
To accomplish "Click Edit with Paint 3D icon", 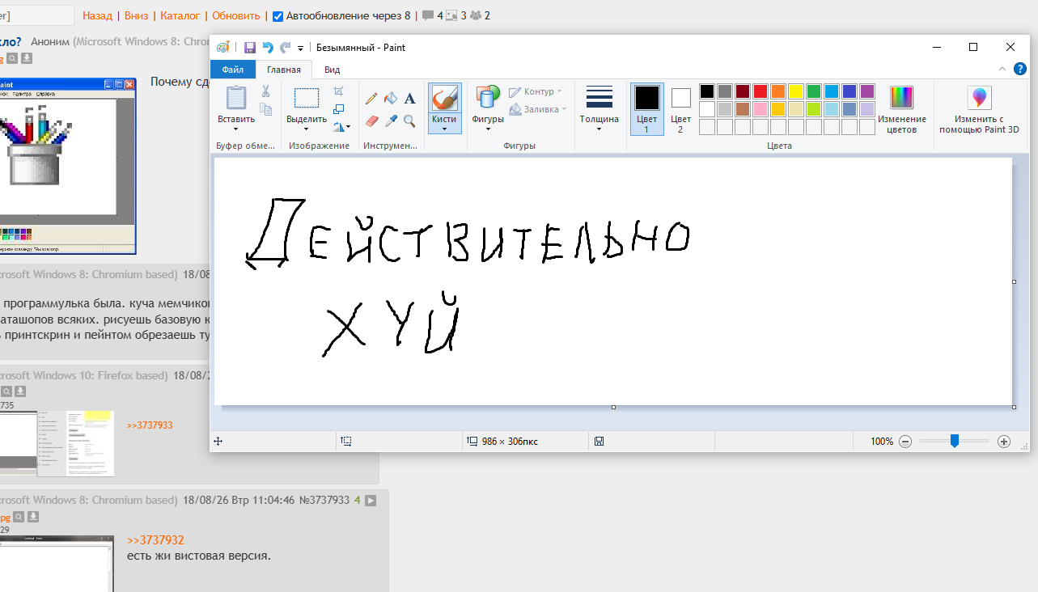I will (979, 98).
